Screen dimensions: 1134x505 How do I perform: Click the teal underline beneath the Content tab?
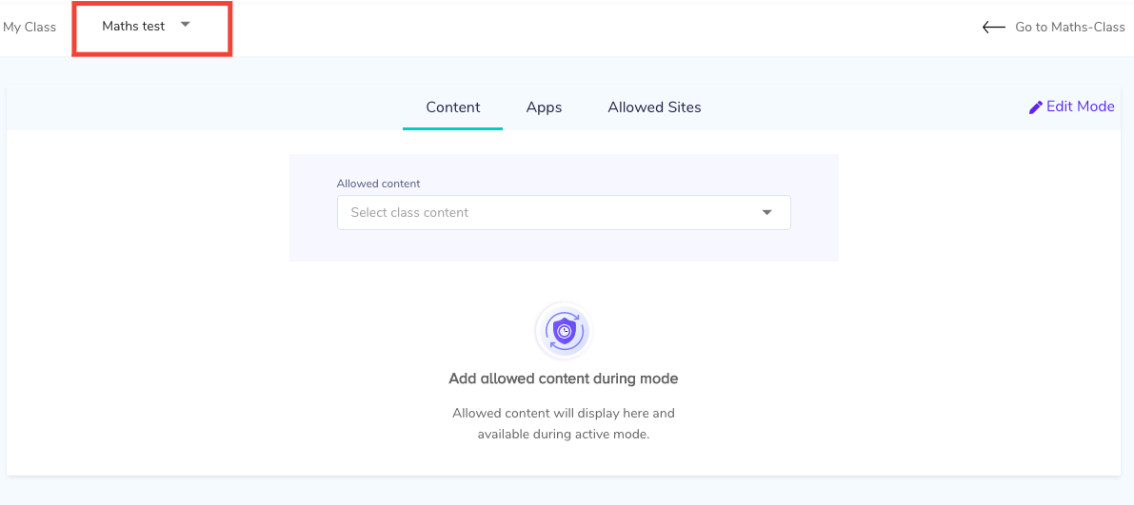(452, 128)
